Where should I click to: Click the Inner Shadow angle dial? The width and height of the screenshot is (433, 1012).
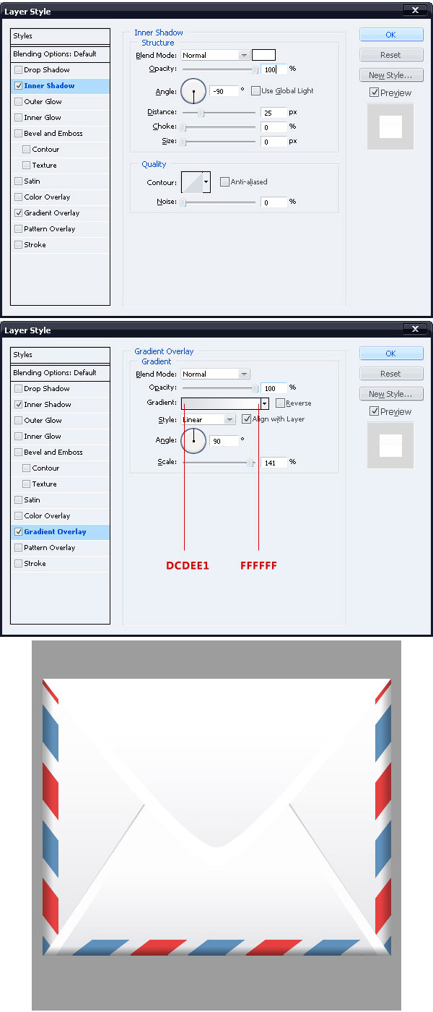(193, 91)
